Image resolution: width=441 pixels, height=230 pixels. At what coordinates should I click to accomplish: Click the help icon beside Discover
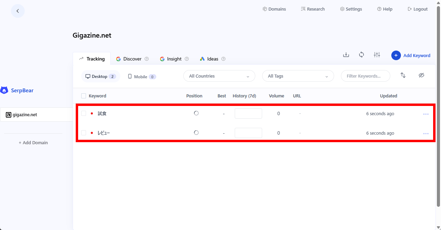147,59
